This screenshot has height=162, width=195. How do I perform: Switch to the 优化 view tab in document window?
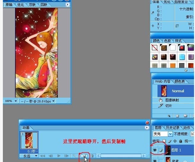tap(21, 5)
